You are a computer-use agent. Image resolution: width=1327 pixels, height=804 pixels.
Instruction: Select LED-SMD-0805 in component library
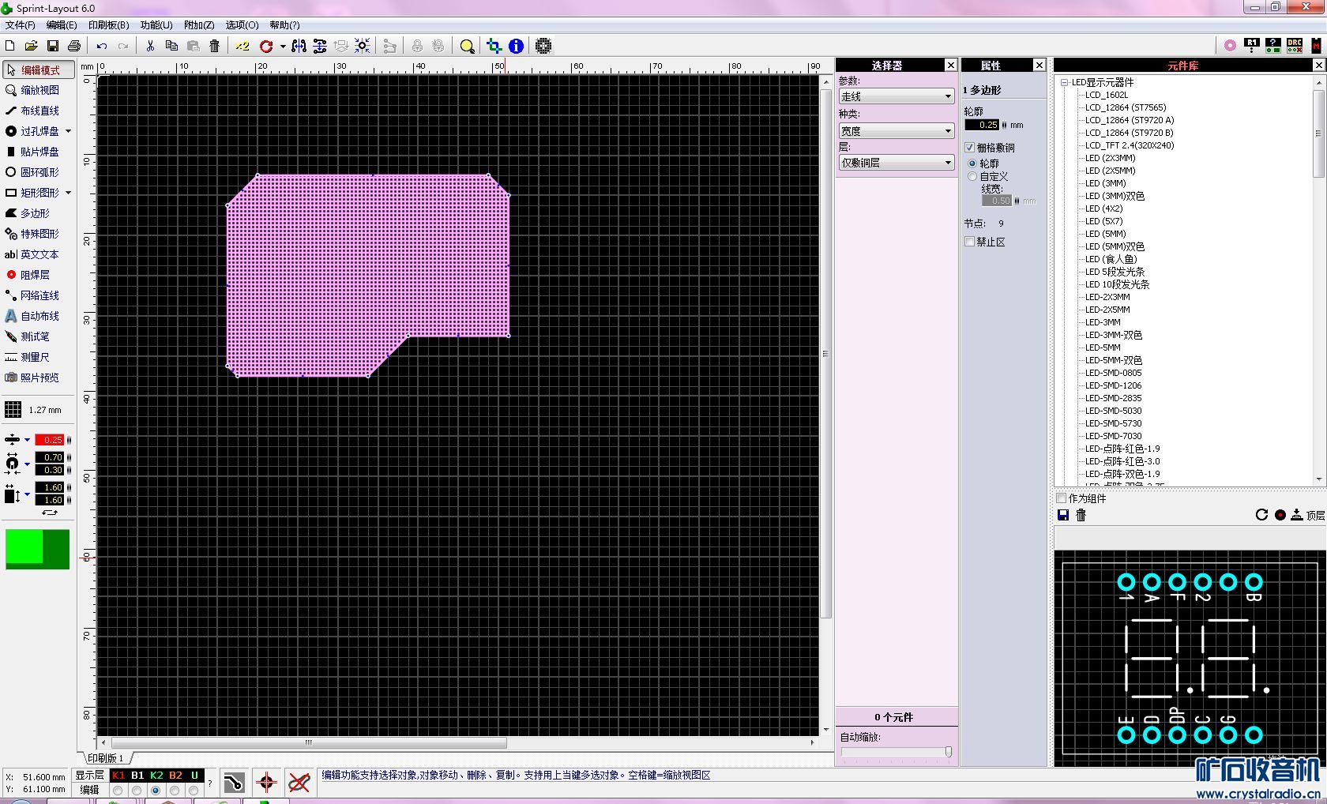tap(1113, 373)
